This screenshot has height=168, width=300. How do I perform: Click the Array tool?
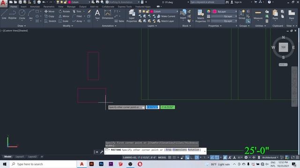click(77, 21)
